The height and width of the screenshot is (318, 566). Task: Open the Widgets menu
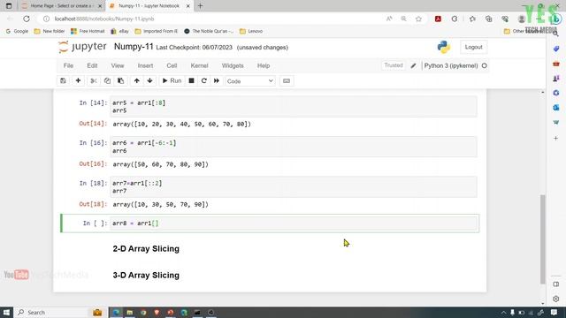[233, 65]
